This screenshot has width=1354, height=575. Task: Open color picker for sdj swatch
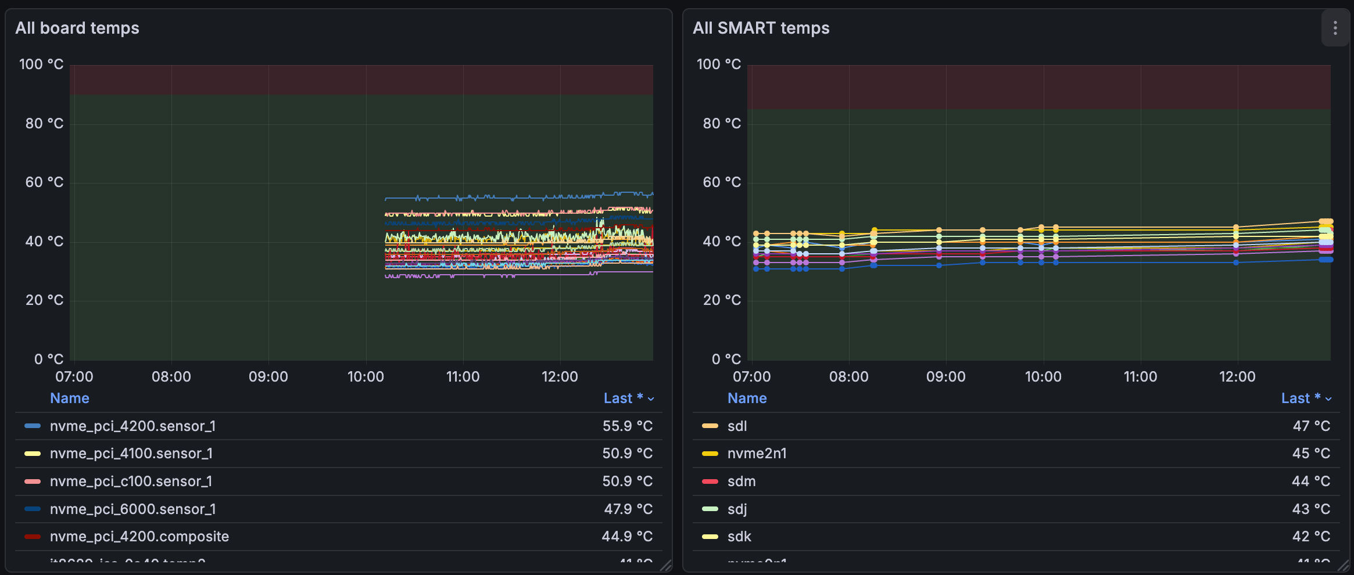pos(710,509)
